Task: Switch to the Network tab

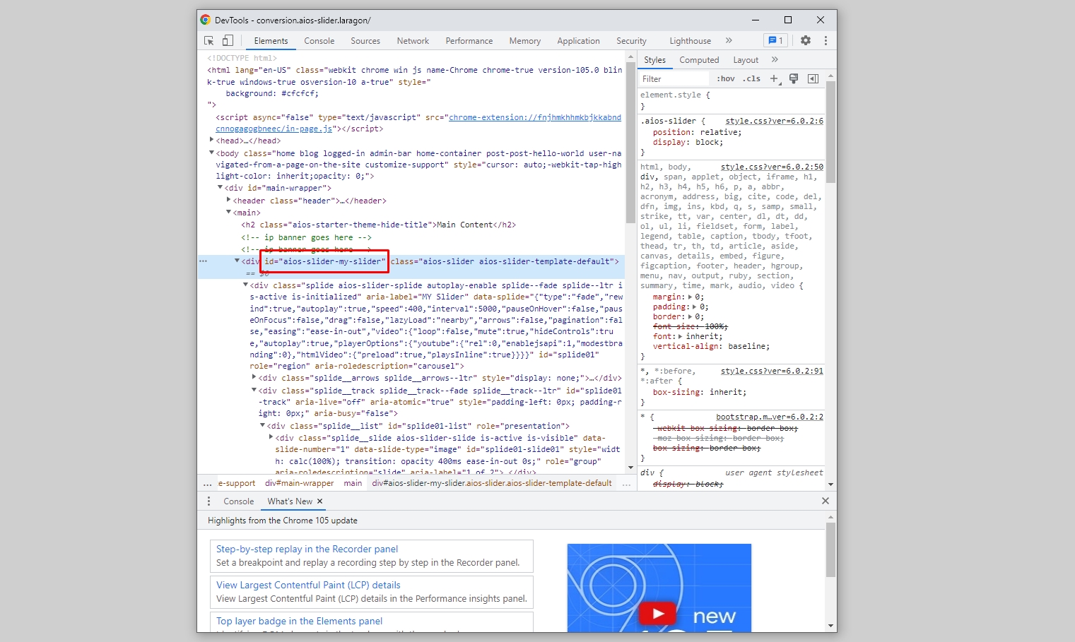Action: [x=413, y=41]
